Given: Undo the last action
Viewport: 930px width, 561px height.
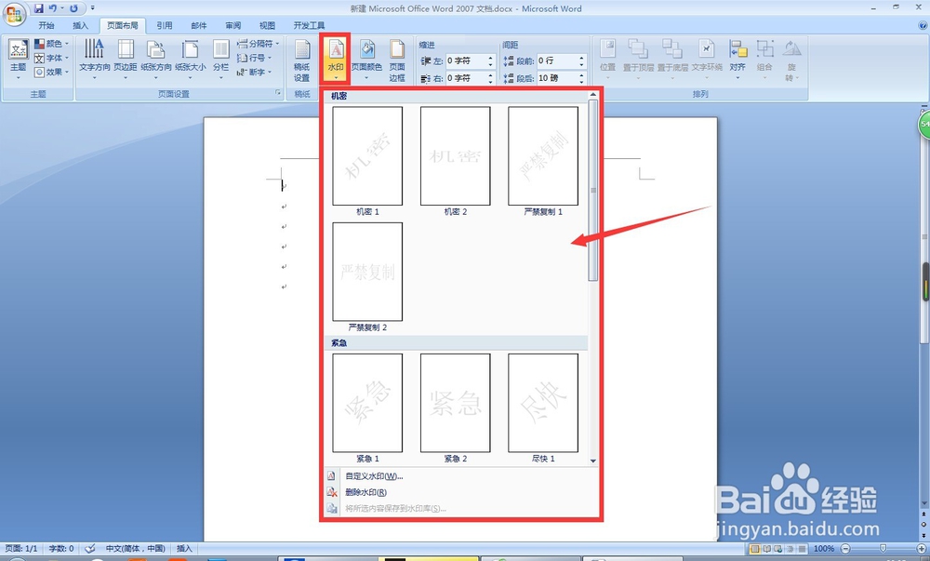Looking at the screenshot, I should tap(53, 8).
